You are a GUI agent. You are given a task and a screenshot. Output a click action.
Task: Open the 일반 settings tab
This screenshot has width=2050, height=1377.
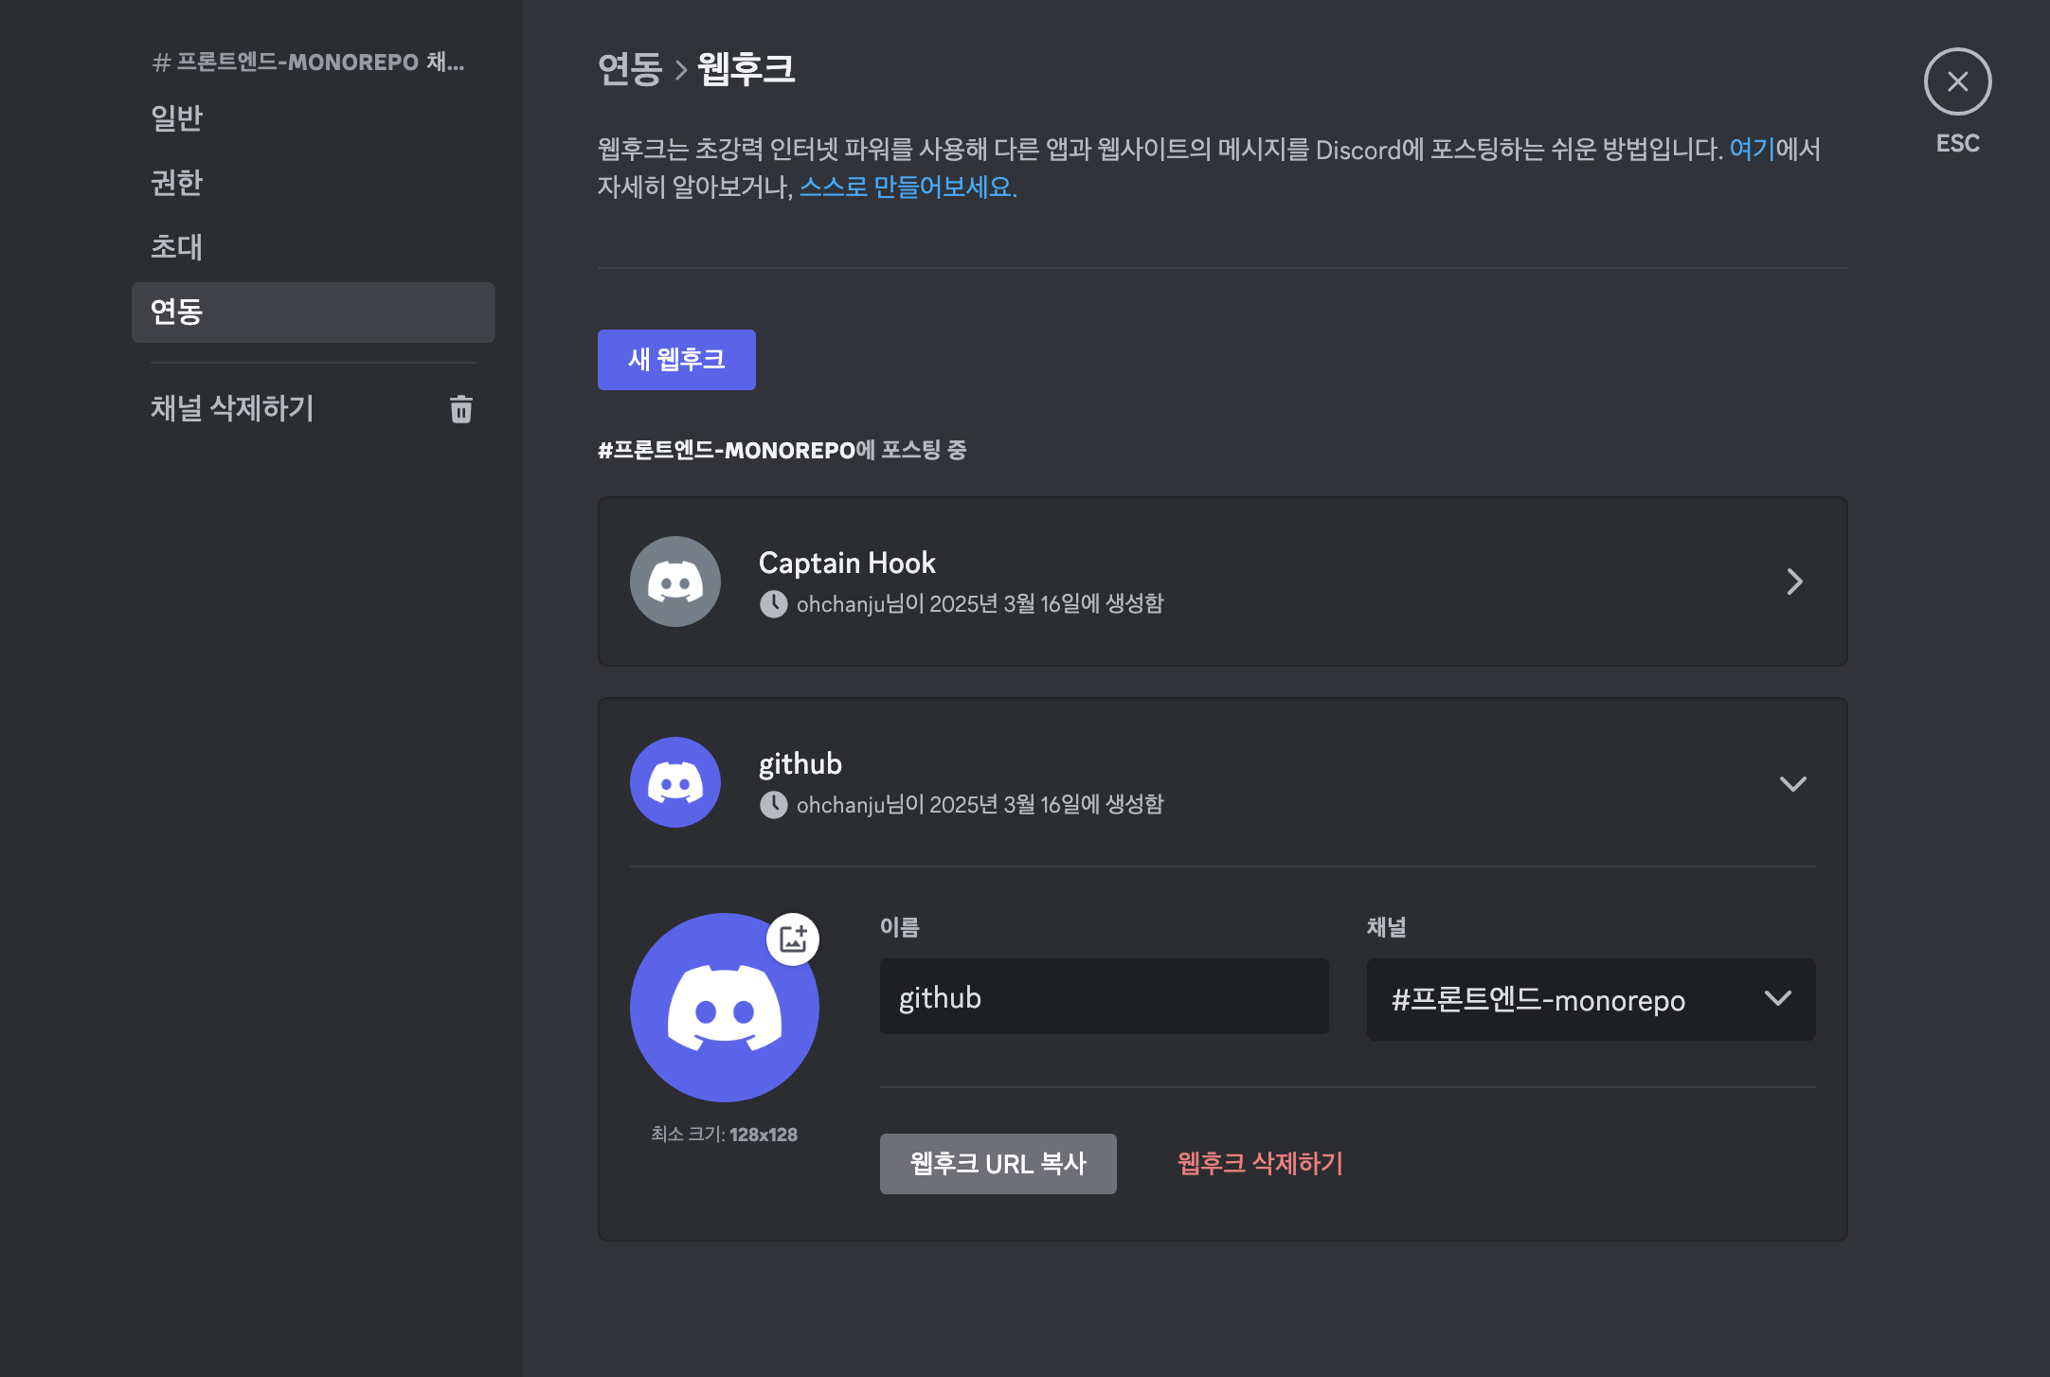click(x=177, y=118)
